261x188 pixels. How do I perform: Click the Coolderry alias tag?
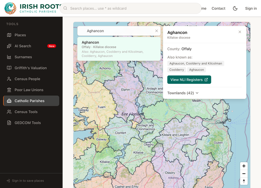177,70
